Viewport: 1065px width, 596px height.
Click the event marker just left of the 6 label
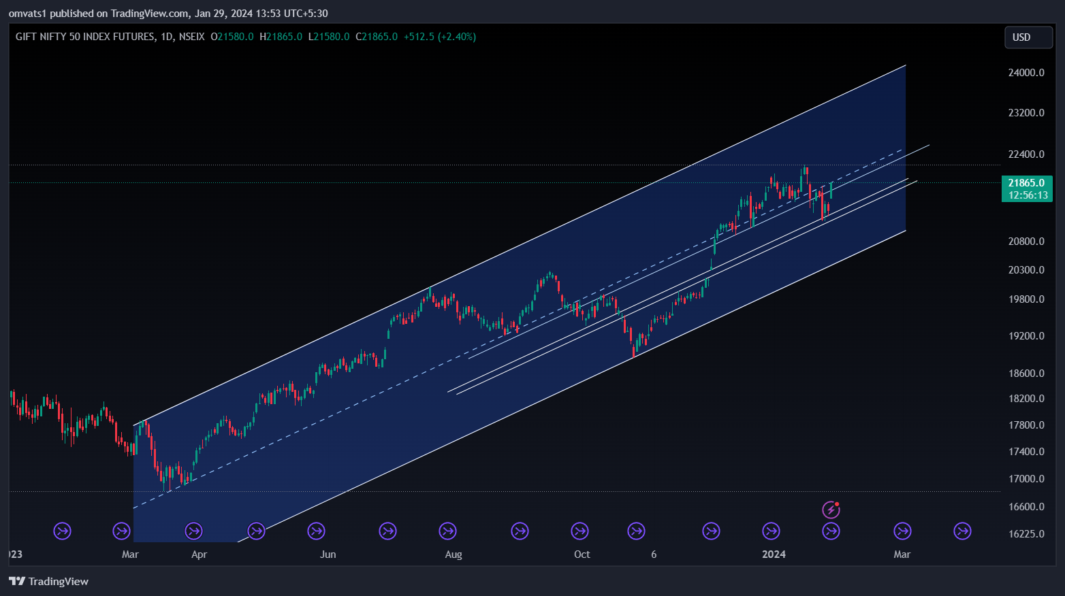pyautogui.click(x=636, y=531)
